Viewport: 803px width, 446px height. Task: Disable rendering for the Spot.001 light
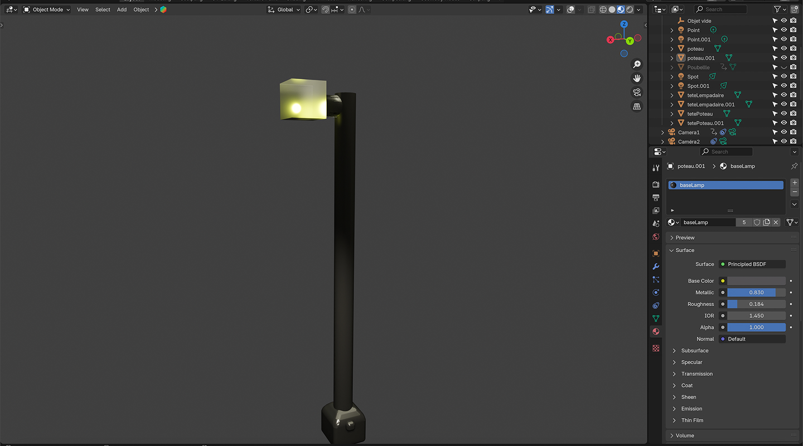coord(793,86)
